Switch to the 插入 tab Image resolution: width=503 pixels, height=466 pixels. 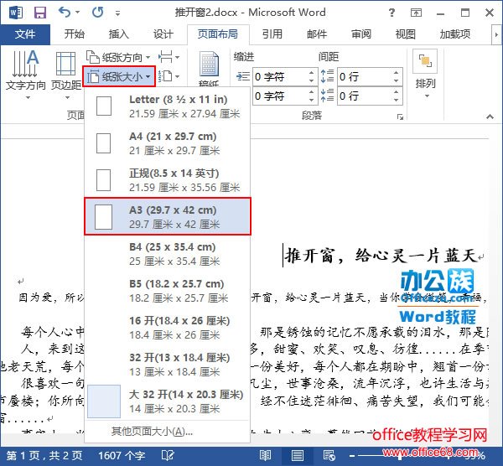pyautogui.click(x=118, y=34)
